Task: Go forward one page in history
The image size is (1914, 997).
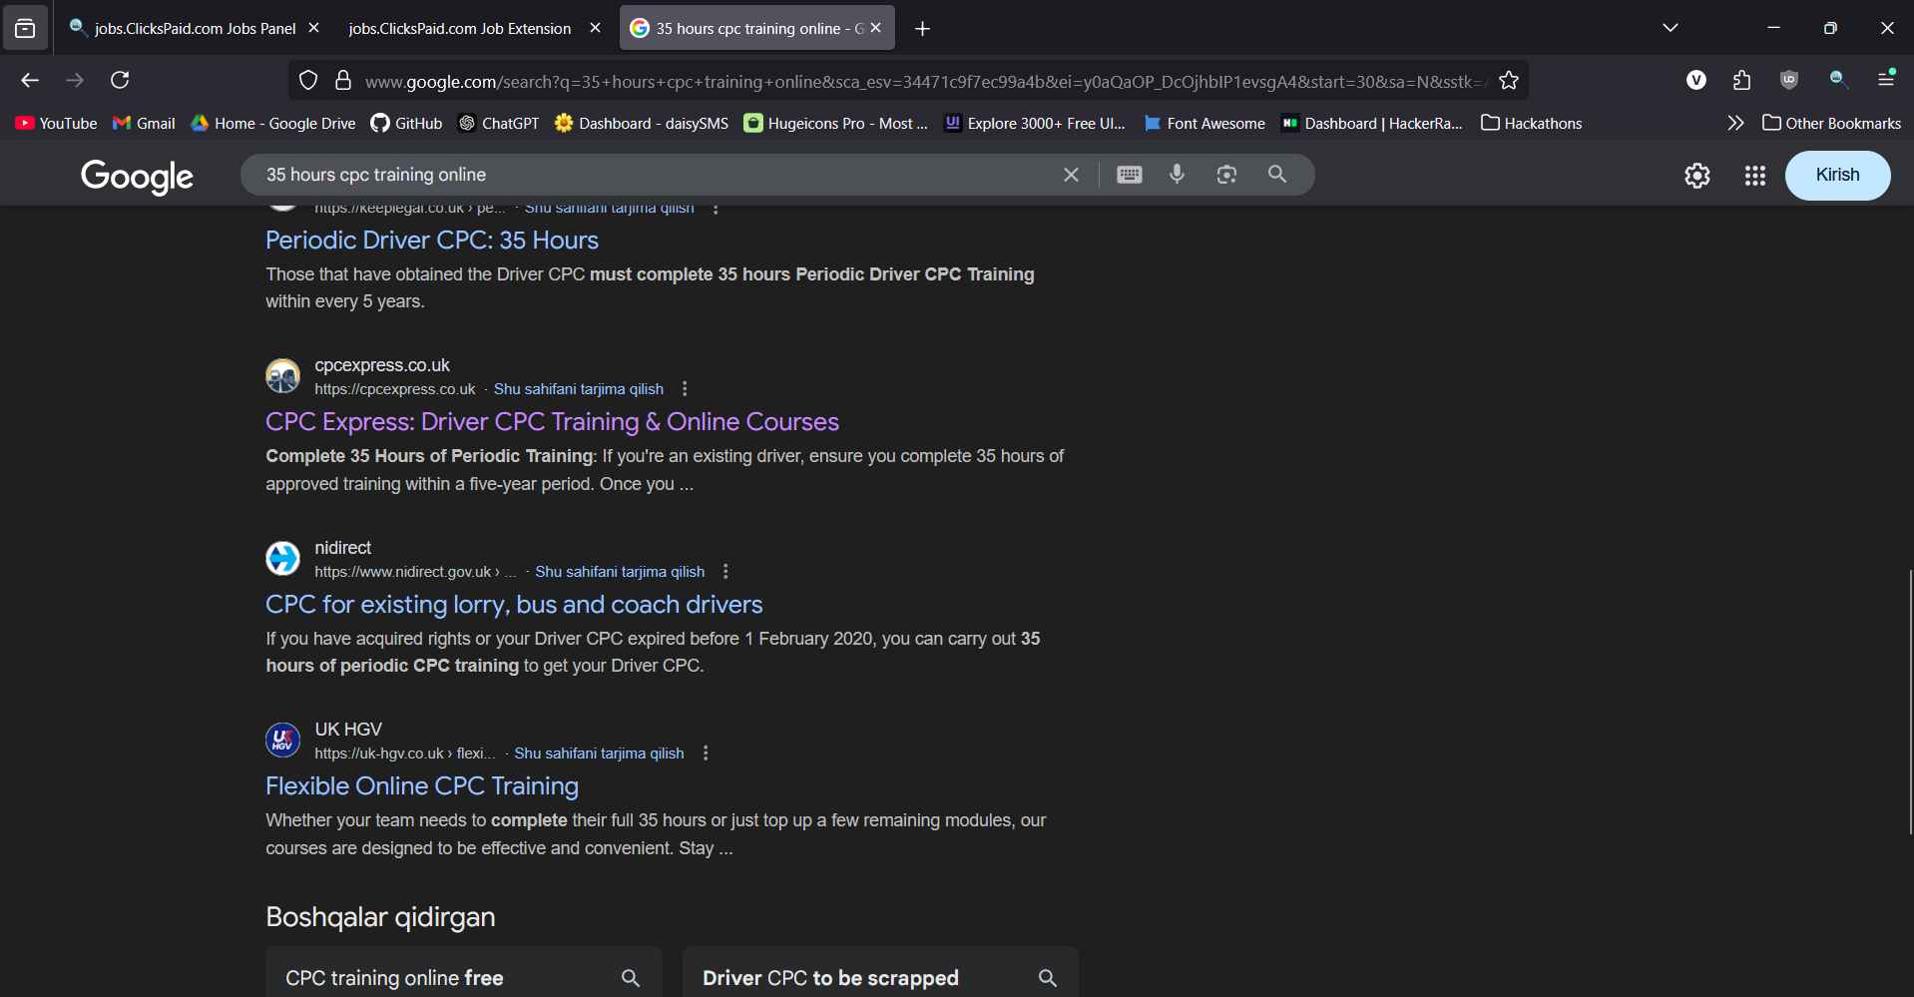Action: (x=75, y=80)
